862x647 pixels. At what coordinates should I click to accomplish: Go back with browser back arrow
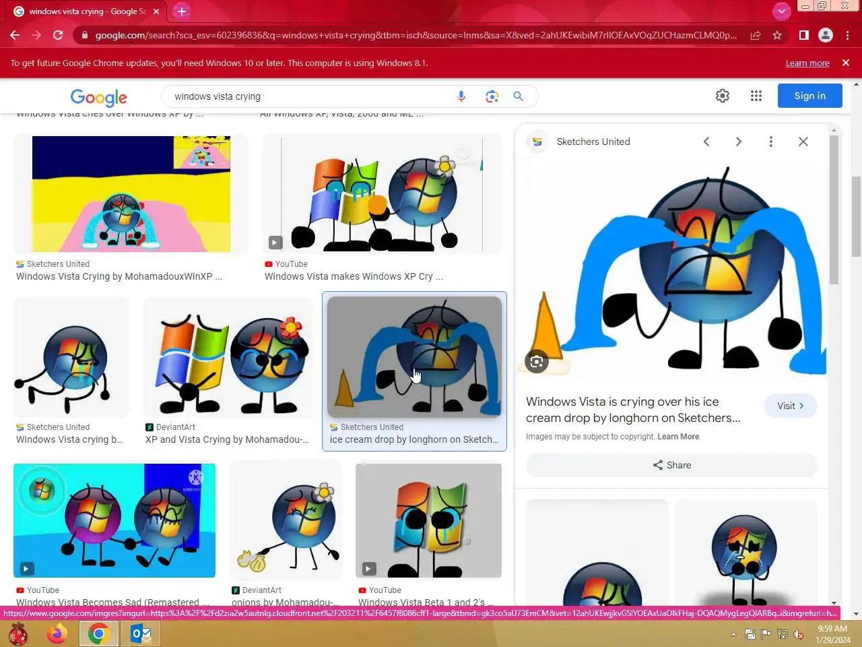click(15, 35)
